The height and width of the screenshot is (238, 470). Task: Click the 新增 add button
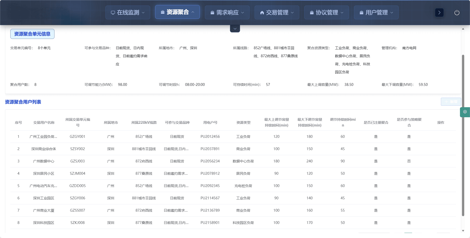(x=451, y=102)
